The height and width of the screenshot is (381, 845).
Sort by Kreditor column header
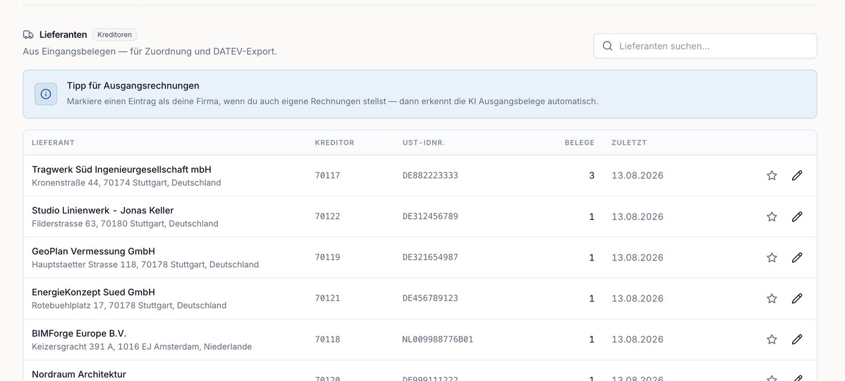[334, 143]
